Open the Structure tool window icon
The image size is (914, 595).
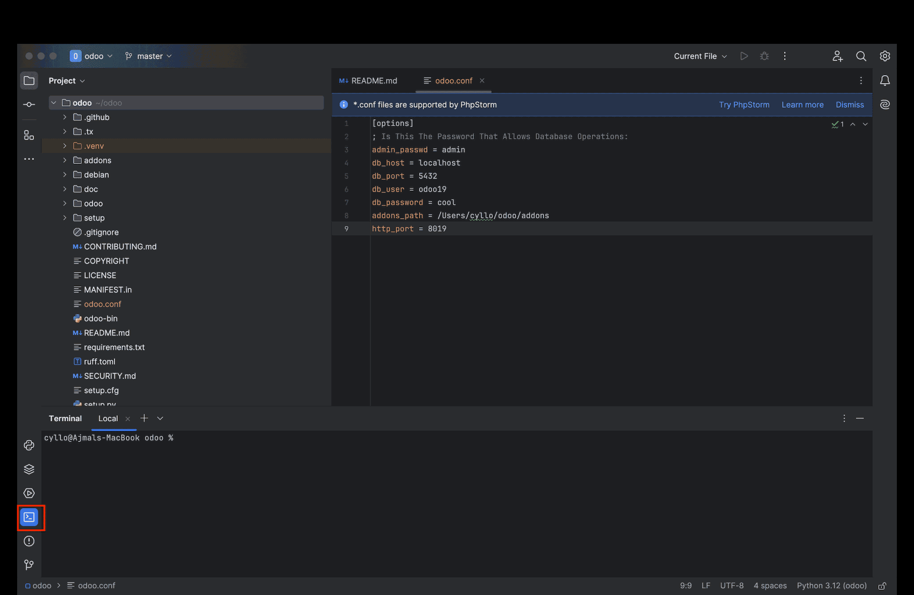point(29,135)
